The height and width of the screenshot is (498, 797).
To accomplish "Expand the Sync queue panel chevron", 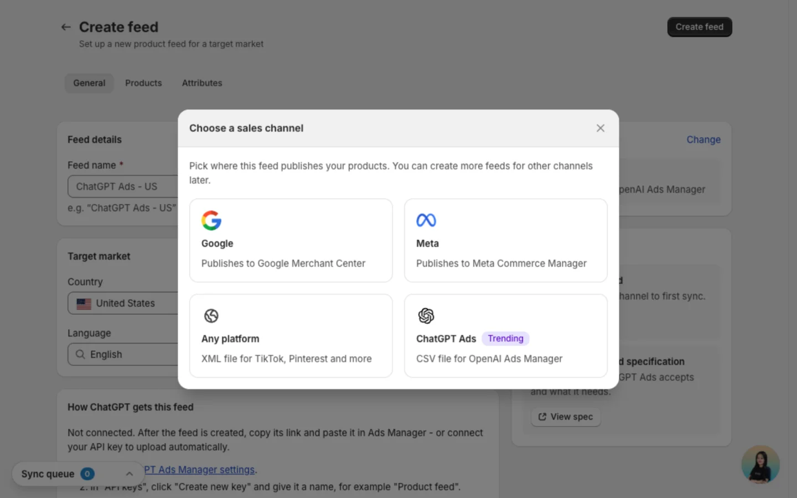I will 129,474.
